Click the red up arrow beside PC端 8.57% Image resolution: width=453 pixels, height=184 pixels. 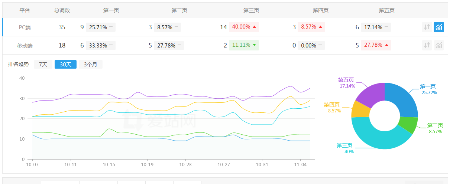coord(320,27)
